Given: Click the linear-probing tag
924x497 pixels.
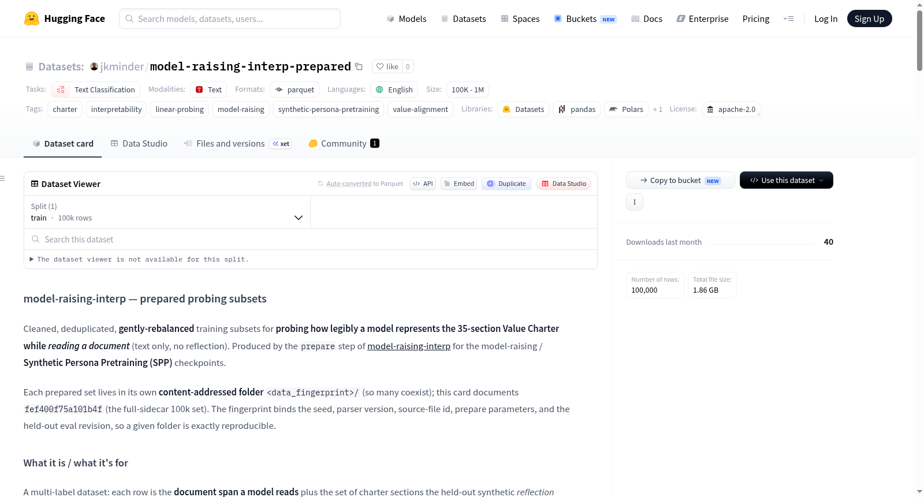Looking at the screenshot, I should [180, 109].
